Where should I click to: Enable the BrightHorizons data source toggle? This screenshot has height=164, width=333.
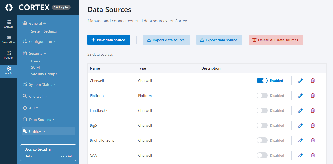click(262, 140)
